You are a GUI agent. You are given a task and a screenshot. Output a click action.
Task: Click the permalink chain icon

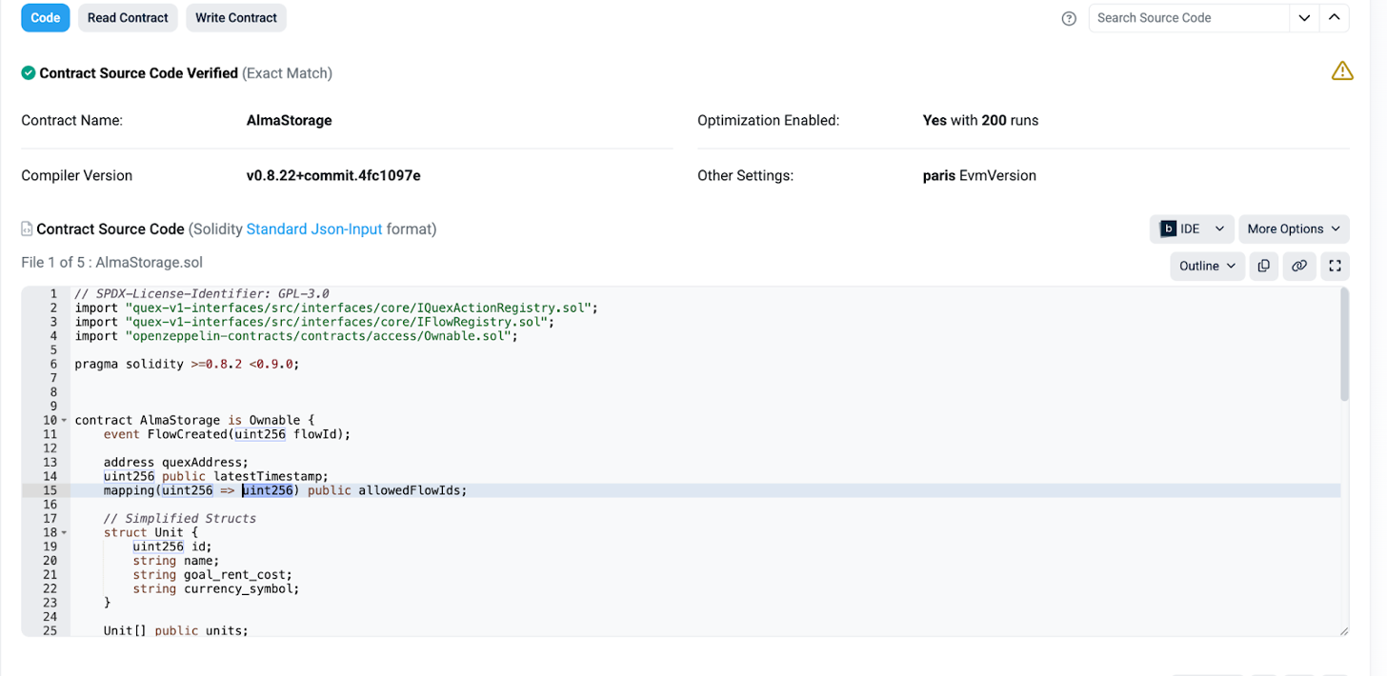pos(1299,267)
